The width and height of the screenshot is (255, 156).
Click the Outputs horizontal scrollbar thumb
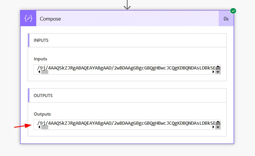click(x=45, y=127)
